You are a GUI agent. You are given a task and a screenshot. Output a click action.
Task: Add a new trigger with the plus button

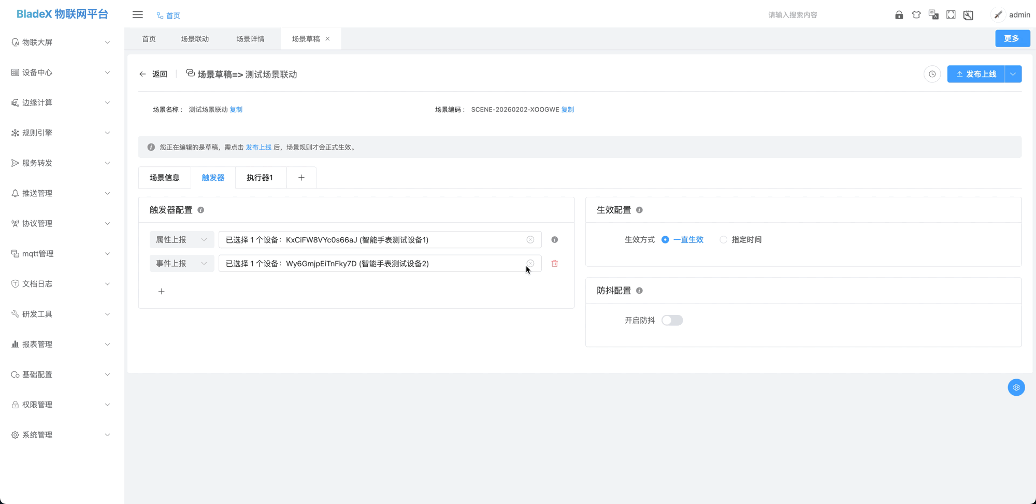(161, 291)
